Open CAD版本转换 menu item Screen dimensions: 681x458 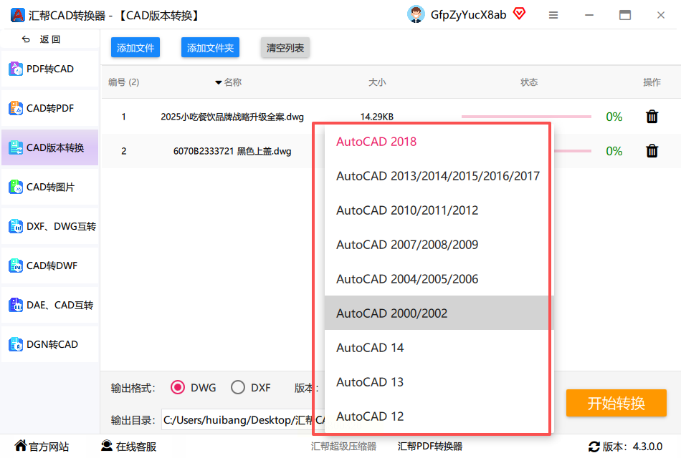[50, 147]
